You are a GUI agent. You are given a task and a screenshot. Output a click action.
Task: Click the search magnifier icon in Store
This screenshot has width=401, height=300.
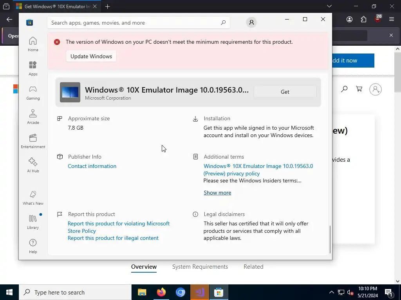223,23
